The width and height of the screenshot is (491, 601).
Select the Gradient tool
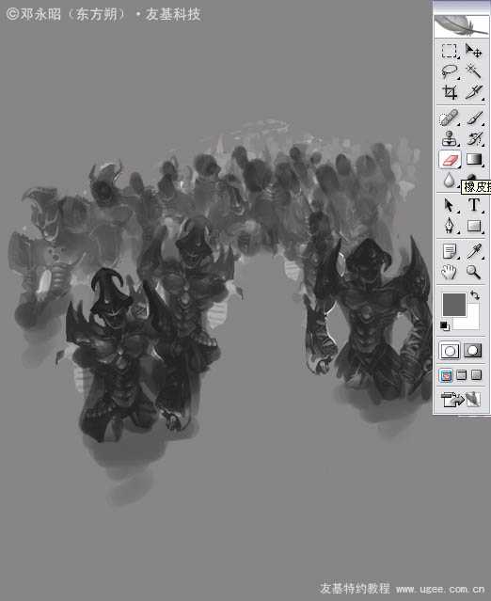[474, 160]
